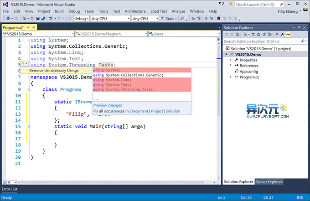The height and width of the screenshot is (201, 310).
Task: Click the Undo arrow in toolbar
Action: (51, 19)
